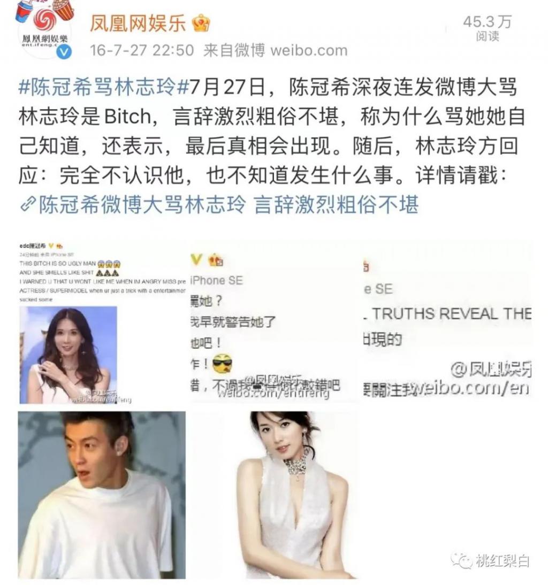548x585 pixels.
Task: Click the sunglasses emoji in the middle thumbnail
Action: (x=222, y=363)
